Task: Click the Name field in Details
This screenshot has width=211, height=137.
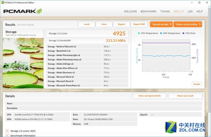Action: [110, 103]
